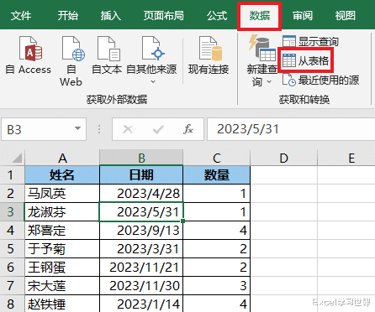Click quantity cell 3 in 宋大莲 row
Screen dimensions: 375x312
(216, 286)
